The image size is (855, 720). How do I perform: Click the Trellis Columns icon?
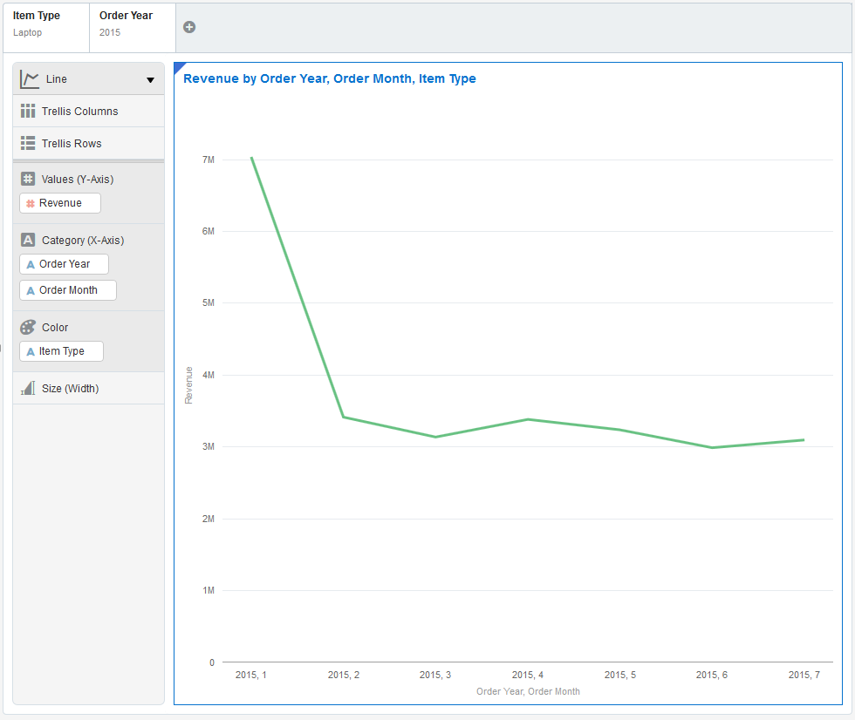pyautogui.click(x=28, y=111)
